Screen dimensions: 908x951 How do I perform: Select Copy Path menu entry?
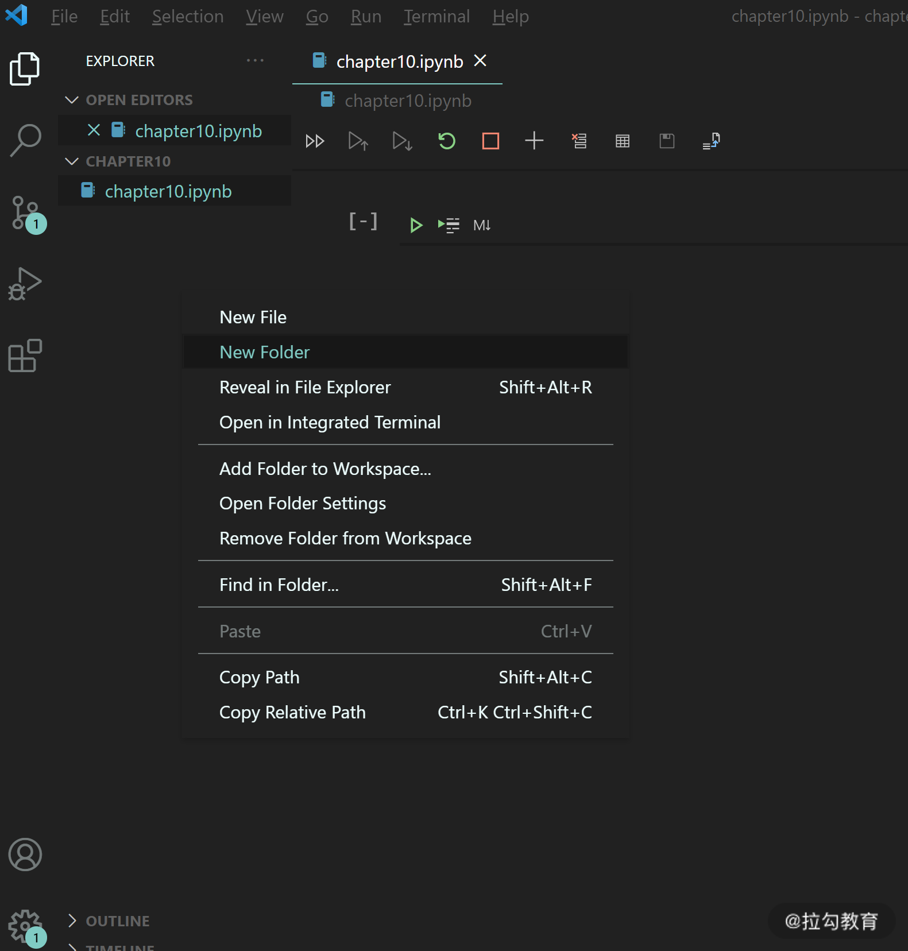405,677
